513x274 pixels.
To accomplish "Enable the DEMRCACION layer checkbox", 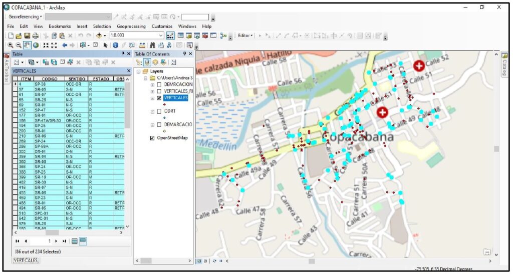I will tap(159, 84).
